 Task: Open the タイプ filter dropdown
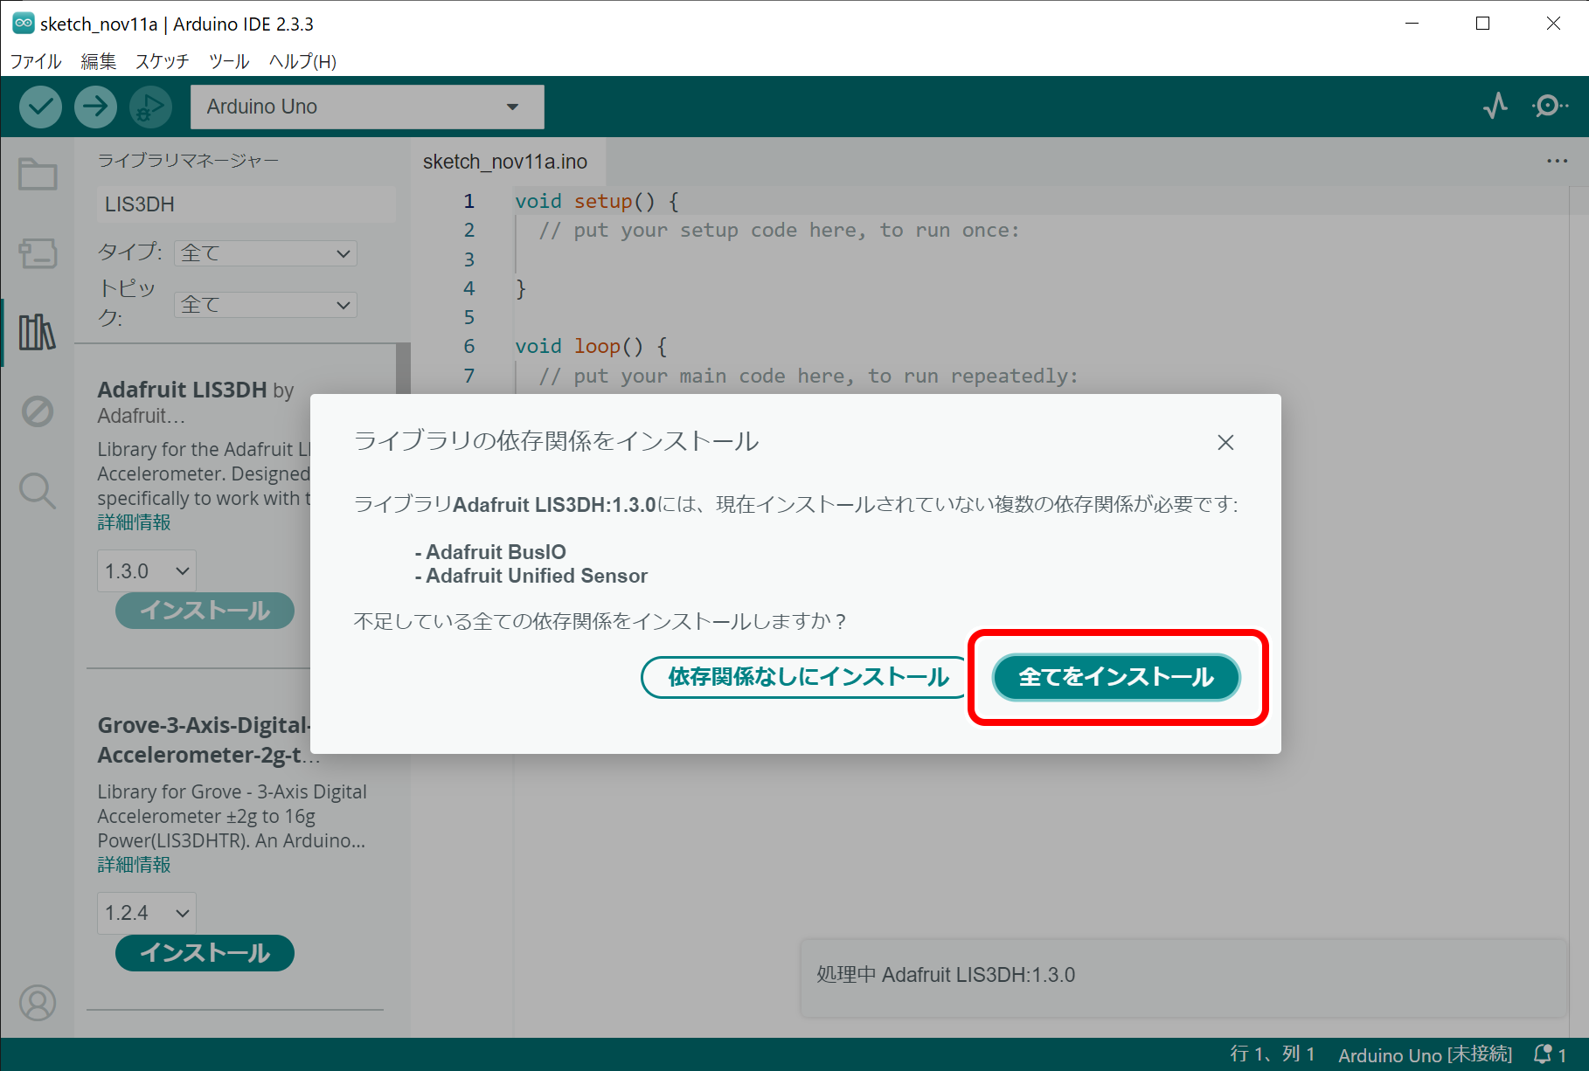coord(266,253)
